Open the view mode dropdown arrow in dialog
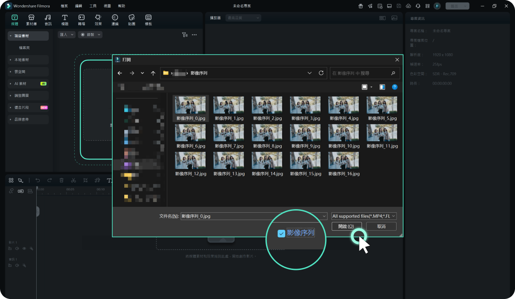 coord(371,87)
